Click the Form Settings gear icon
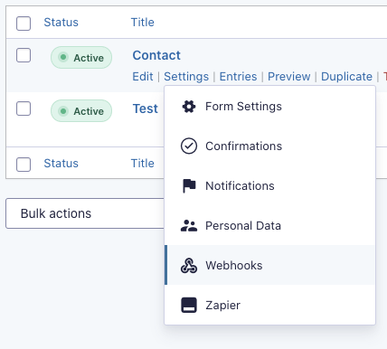 (189, 107)
